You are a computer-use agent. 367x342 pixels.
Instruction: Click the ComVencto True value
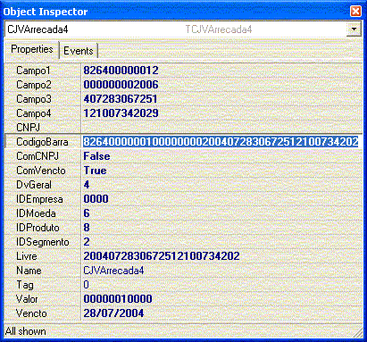point(95,171)
